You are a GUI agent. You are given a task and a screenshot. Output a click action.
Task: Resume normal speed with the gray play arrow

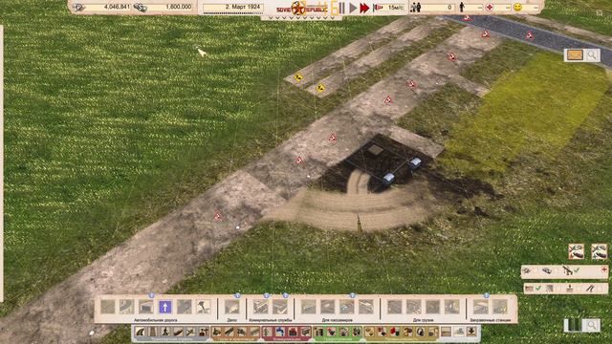pyautogui.click(x=353, y=8)
